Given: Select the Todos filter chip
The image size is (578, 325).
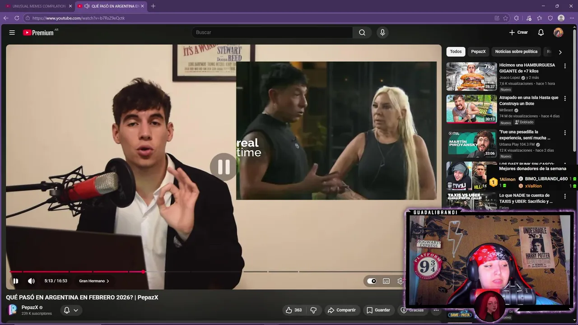Looking at the screenshot, I should point(456,51).
